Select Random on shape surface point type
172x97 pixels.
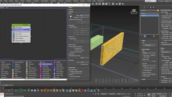69,71
